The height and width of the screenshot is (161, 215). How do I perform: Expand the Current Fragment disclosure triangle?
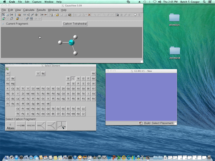tap(3, 24)
